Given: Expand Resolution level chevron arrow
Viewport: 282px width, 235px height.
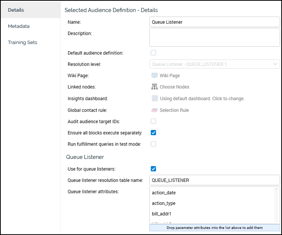Looking at the screenshot, I should coord(275,64).
